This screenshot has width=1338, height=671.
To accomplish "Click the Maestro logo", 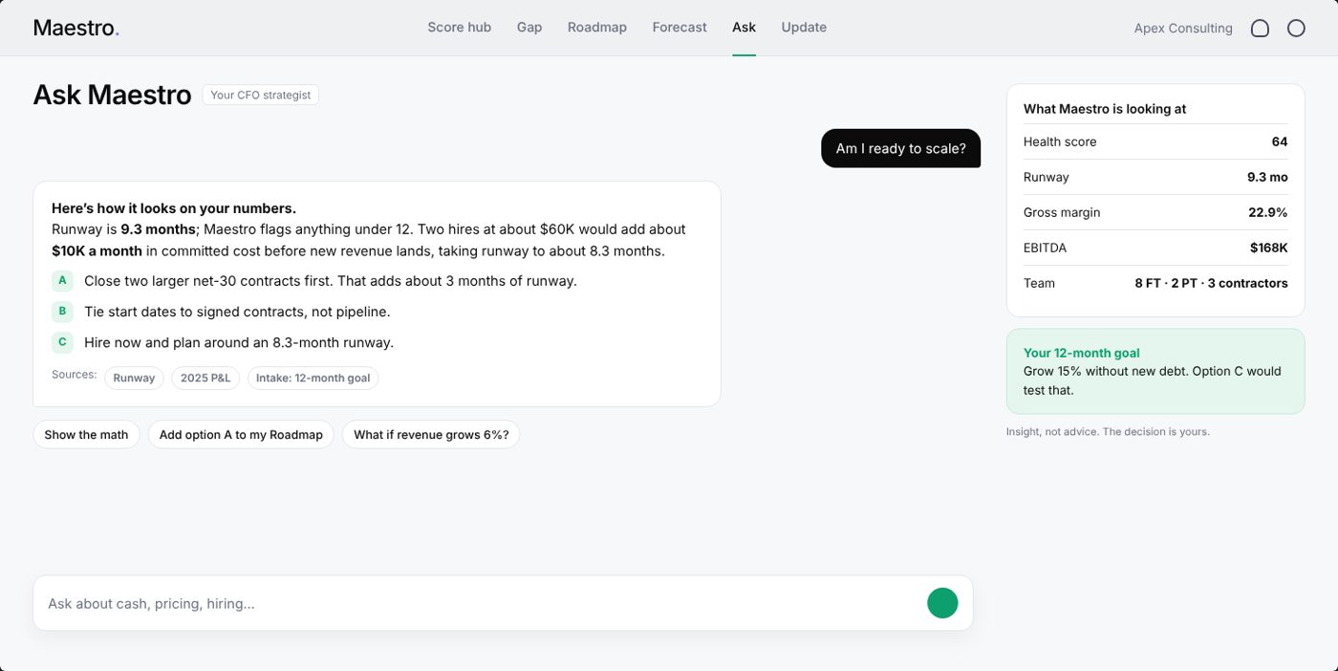I will [76, 28].
